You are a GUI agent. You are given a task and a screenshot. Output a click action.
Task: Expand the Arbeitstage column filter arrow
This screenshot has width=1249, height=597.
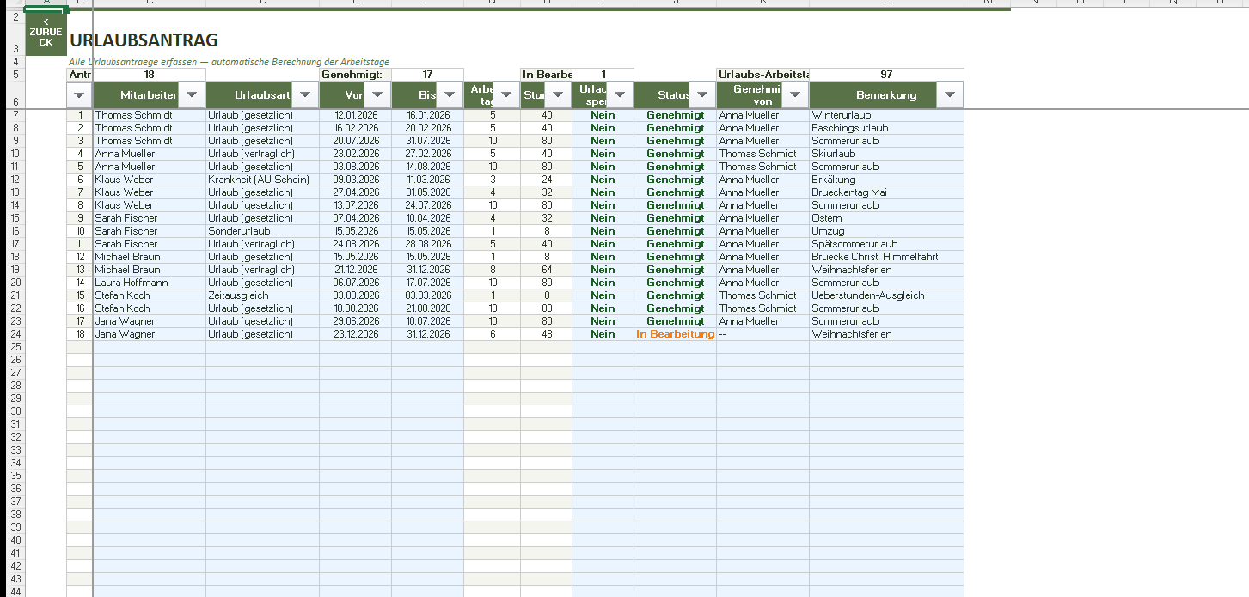[506, 95]
